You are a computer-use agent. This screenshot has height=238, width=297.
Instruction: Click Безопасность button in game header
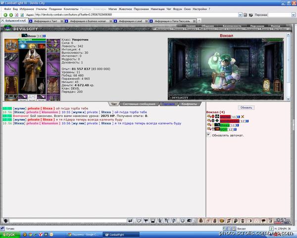tap(232, 26)
